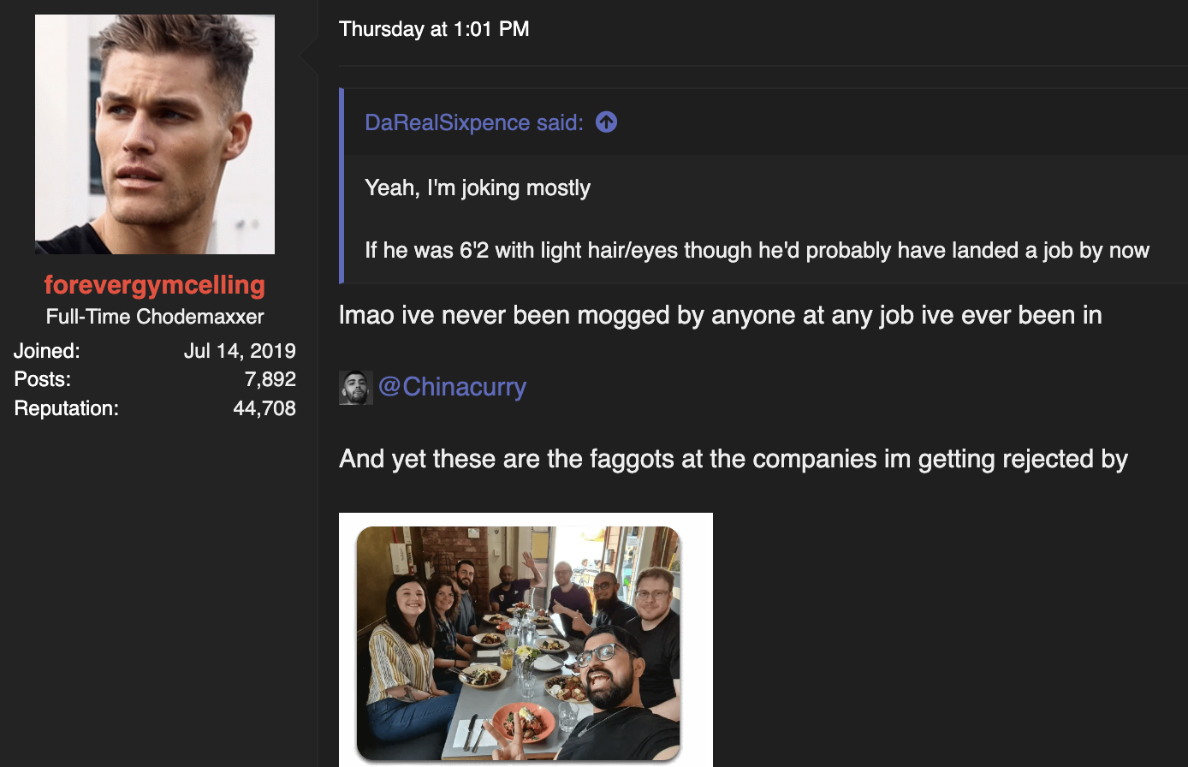Open the "Thursday at 1:01 PM" post permalink
The image size is (1188, 767).
434,29
